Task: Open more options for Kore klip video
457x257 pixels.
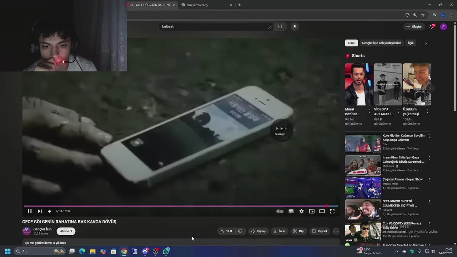Action: pyautogui.click(x=429, y=136)
